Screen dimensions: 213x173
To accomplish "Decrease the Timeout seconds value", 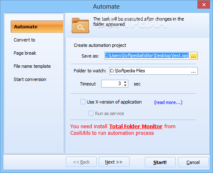I will 125,85.
